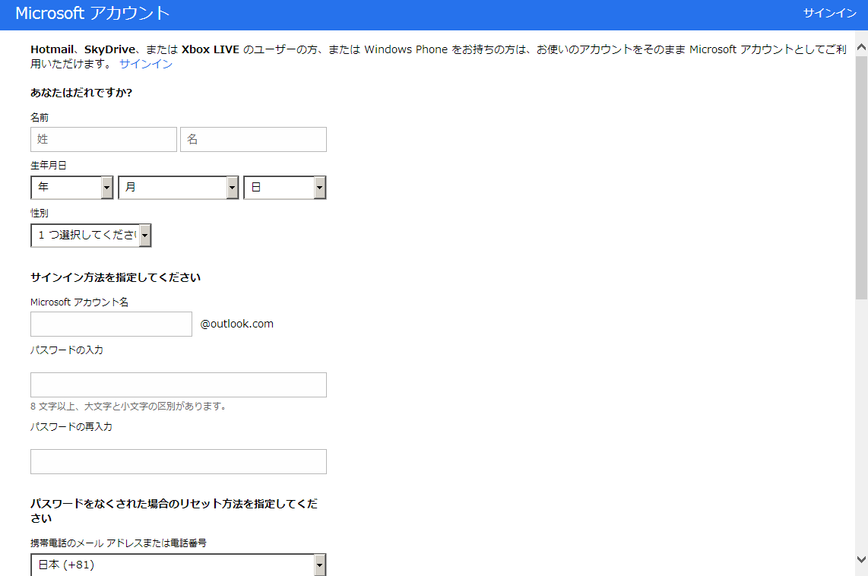
Task: Click the scrollbar down arrow
Action: coord(861,559)
